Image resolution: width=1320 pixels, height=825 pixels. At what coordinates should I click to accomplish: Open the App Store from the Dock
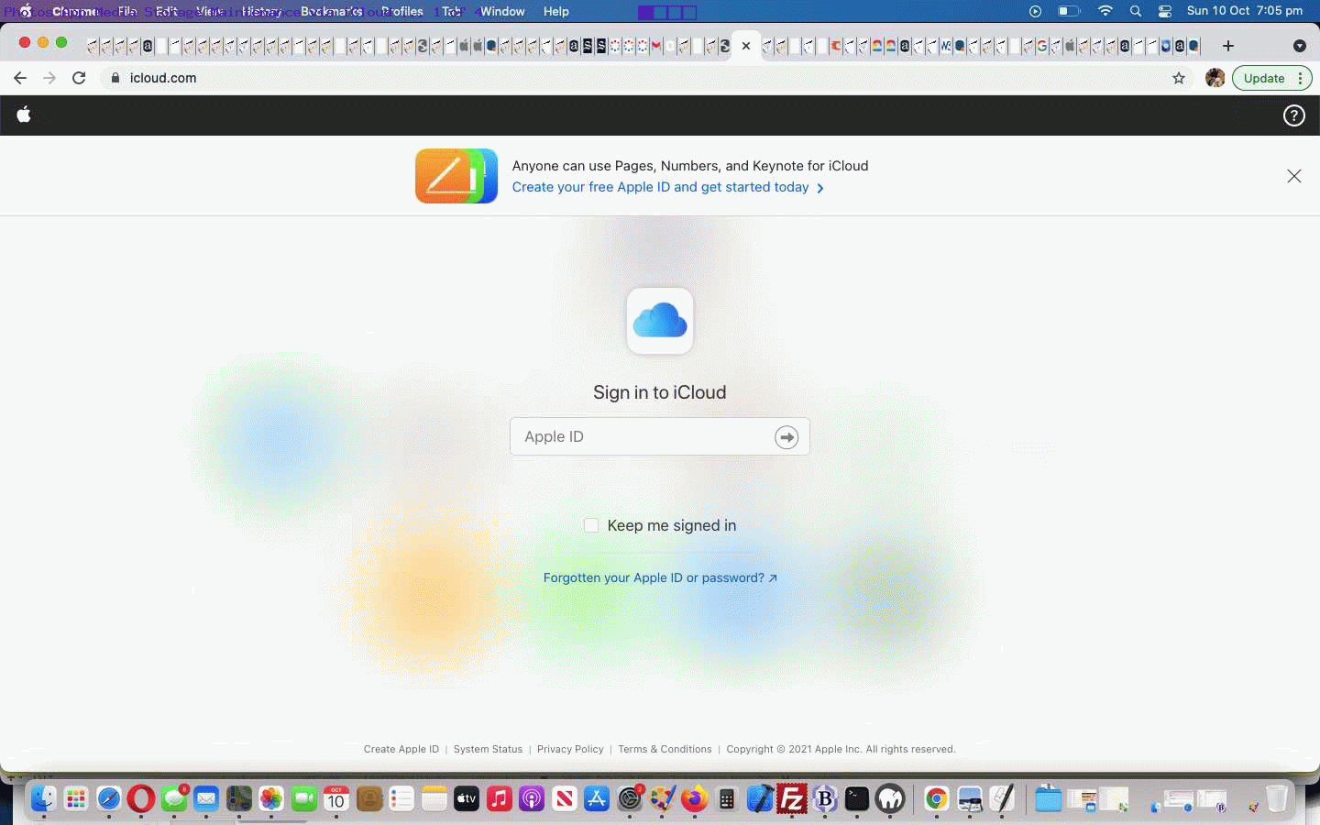click(x=597, y=799)
